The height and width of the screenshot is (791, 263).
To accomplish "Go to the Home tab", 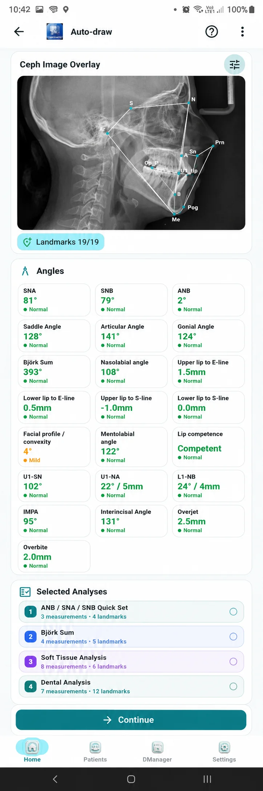I will tap(32, 752).
